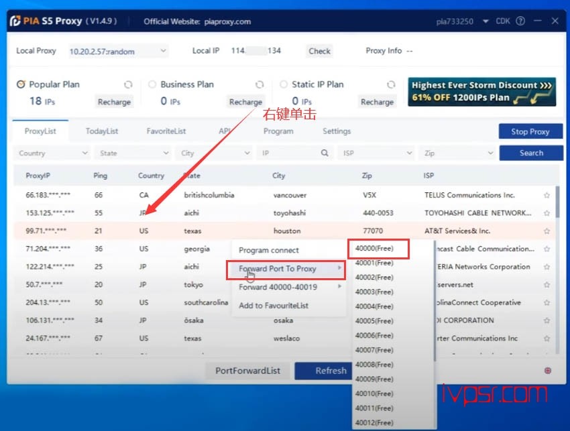Click Recharge under Static IP Plan
Viewport: 570px width, 431px height.
[378, 102]
